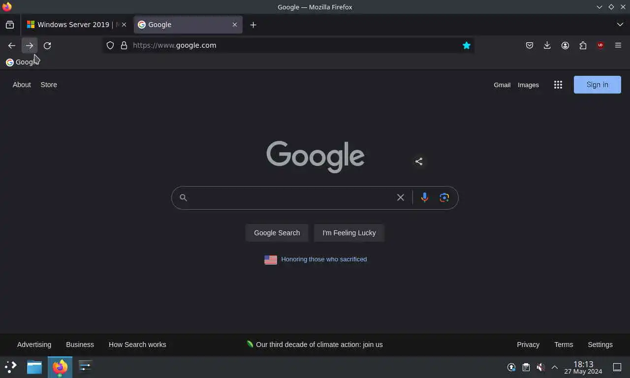Expand hidden system tray icons
The width and height of the screenshot is (630, 378).
click(x=555, y=367)
